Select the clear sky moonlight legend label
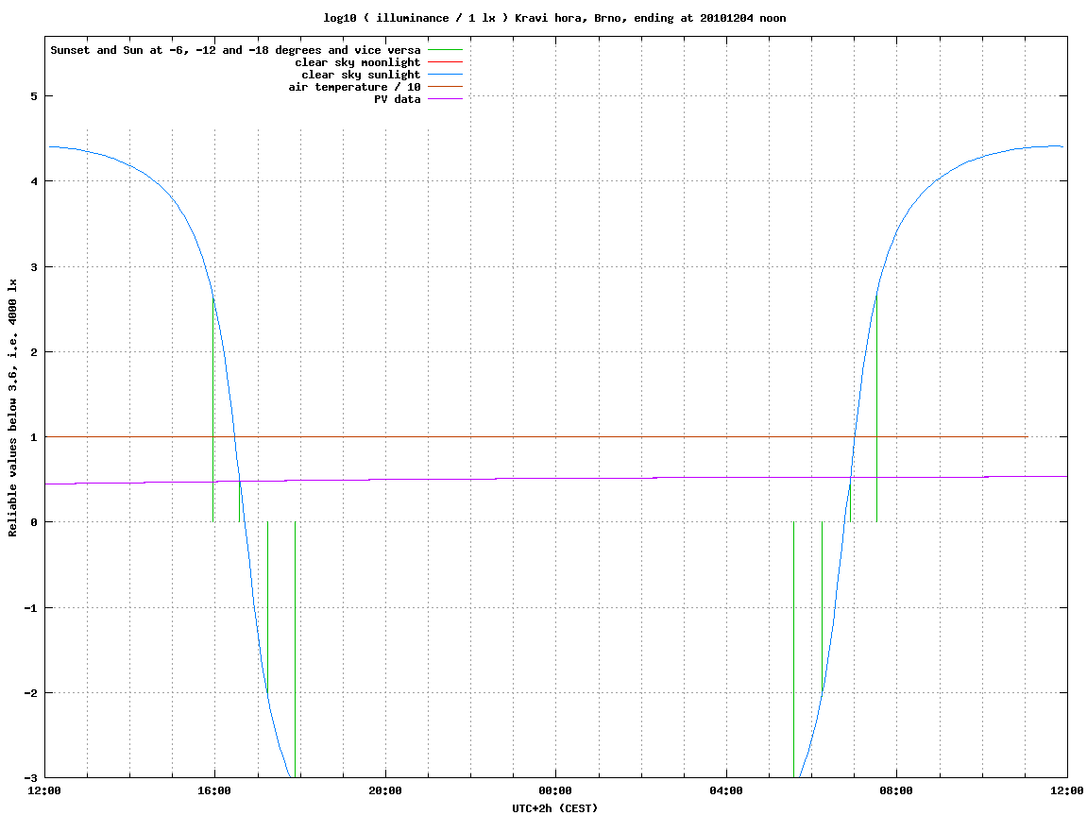Image resolution: width=1087 pixels, height=815 pixels. pos(358,62)
